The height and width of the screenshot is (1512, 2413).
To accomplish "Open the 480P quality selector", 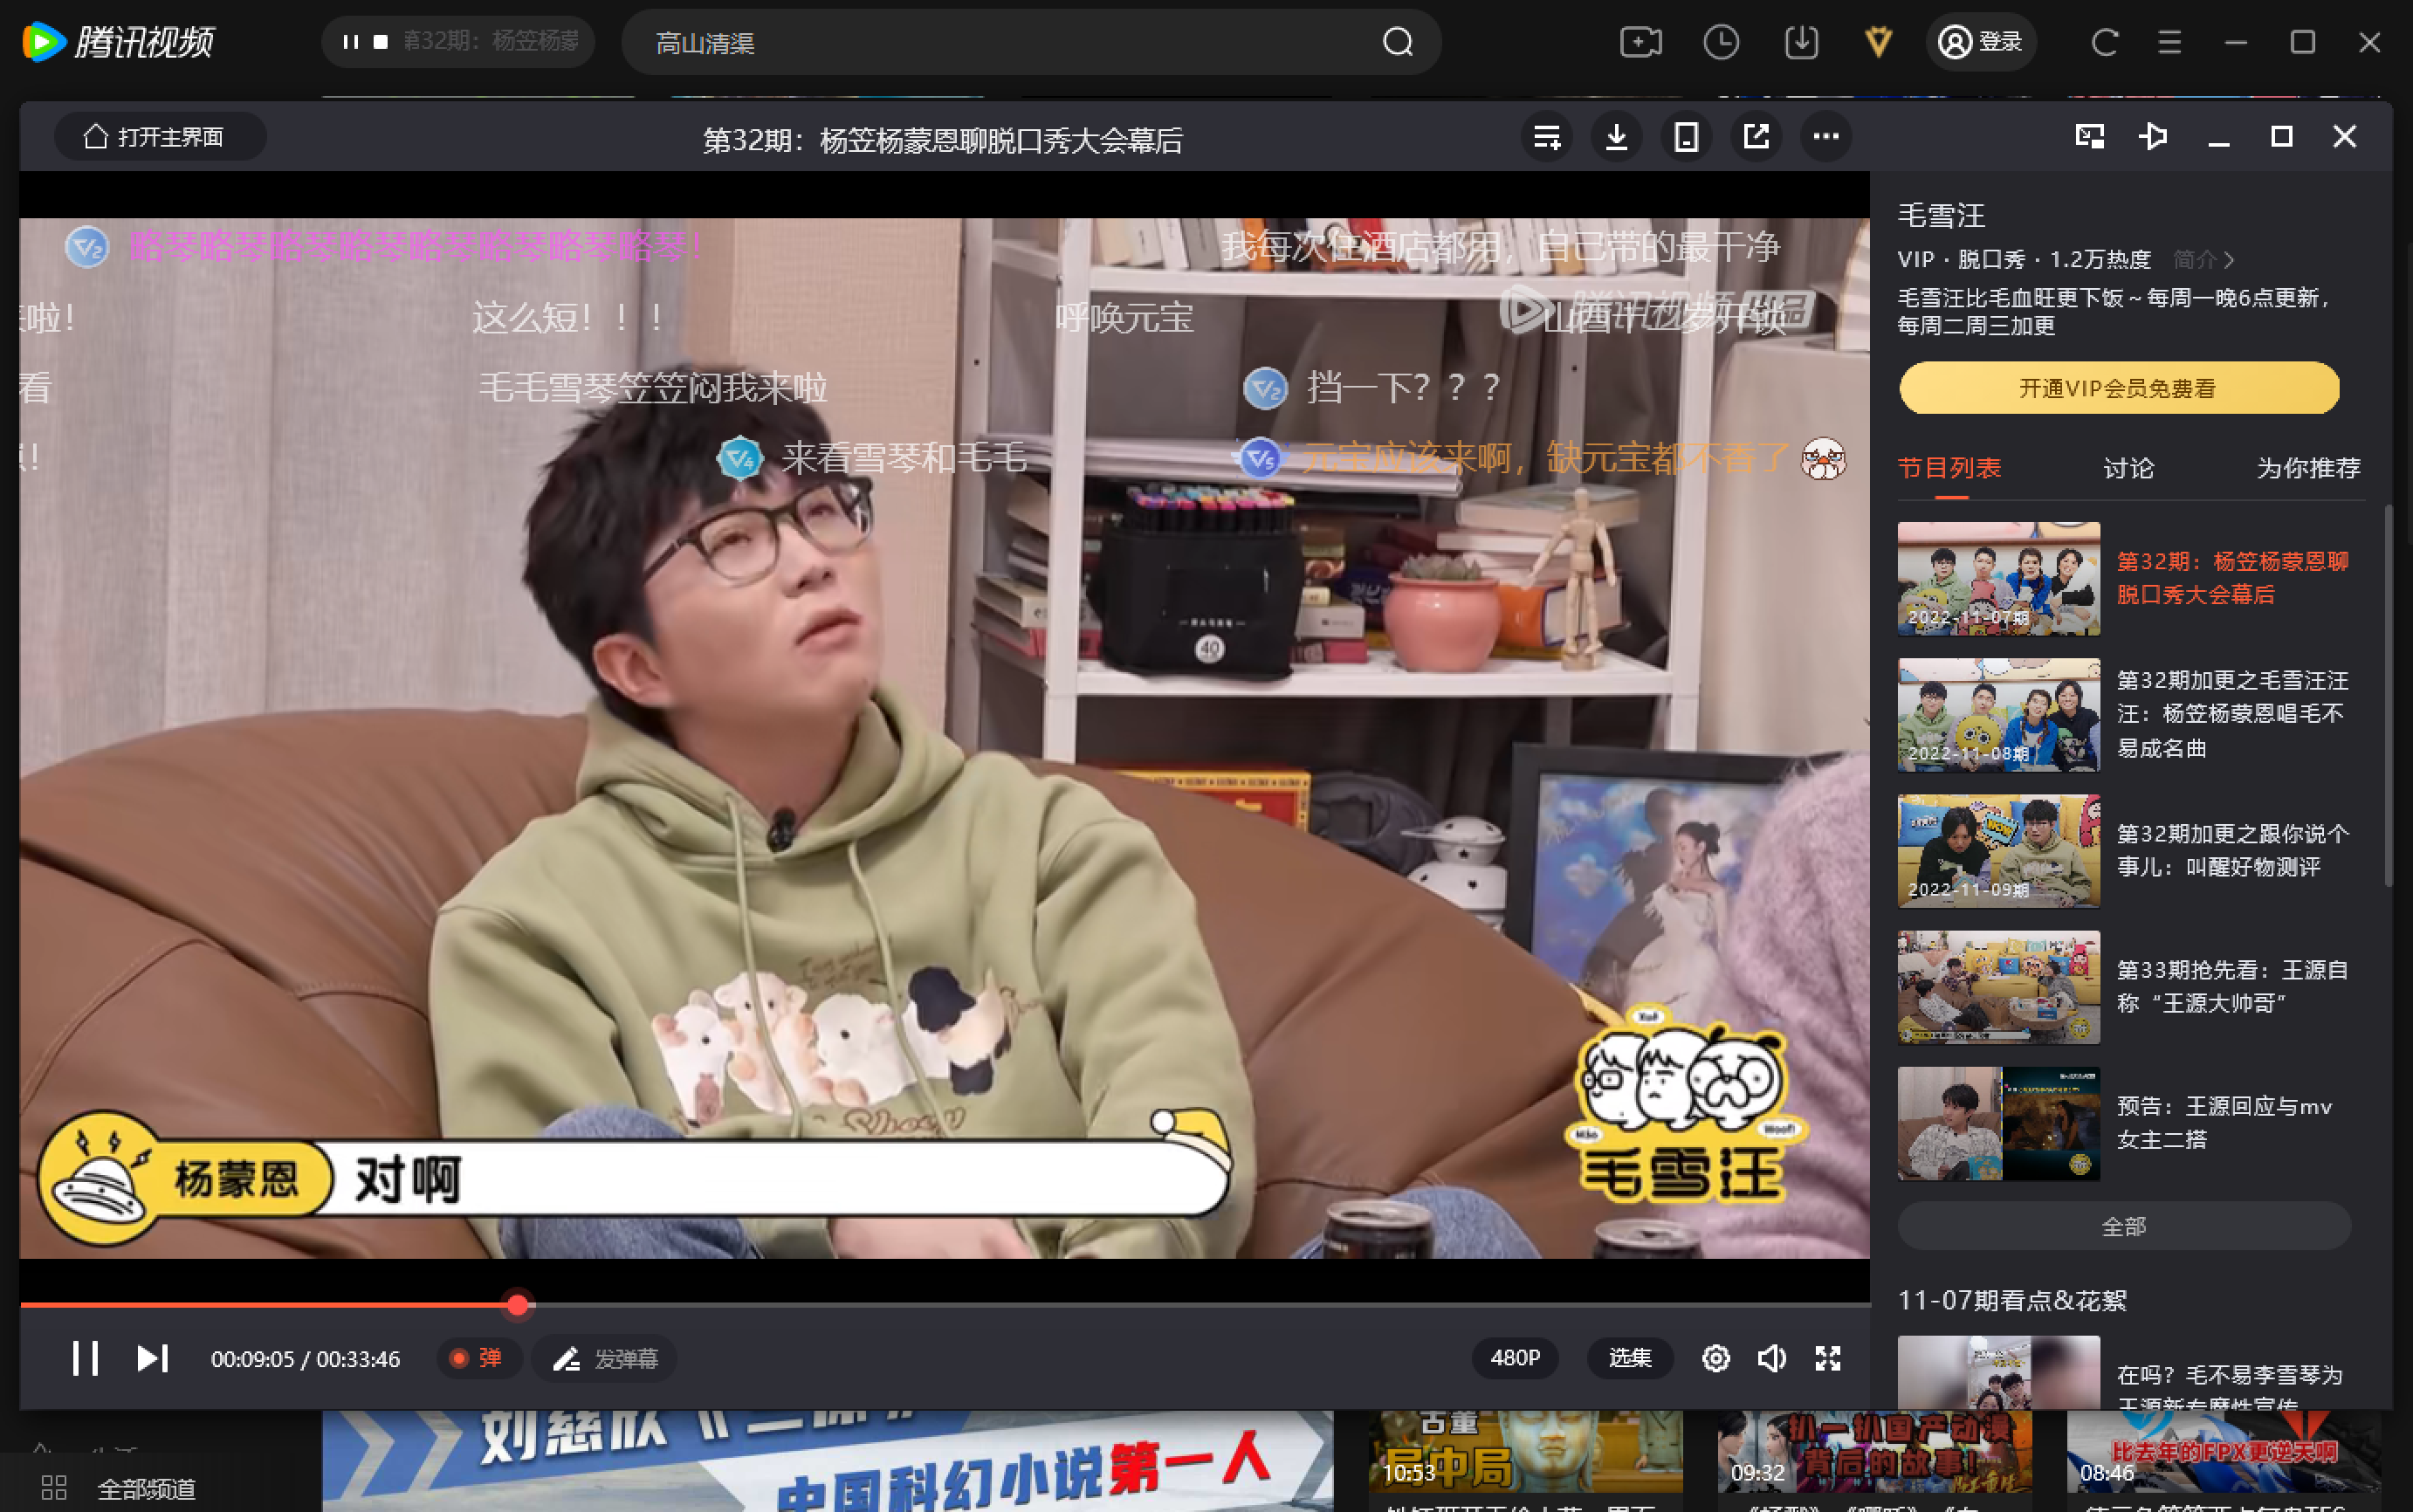I will click(1515, 1358).
